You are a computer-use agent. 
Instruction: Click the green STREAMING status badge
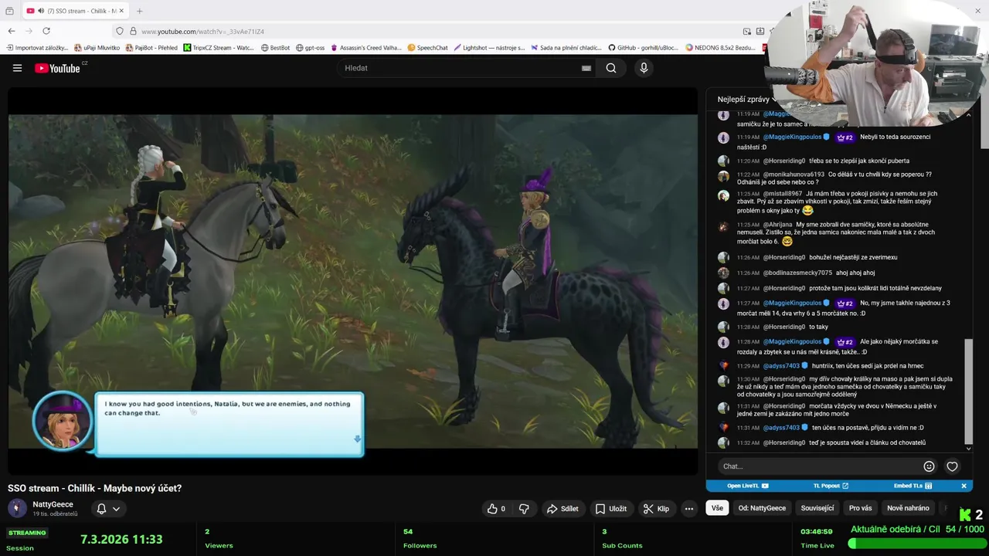[x=27, y=533]
